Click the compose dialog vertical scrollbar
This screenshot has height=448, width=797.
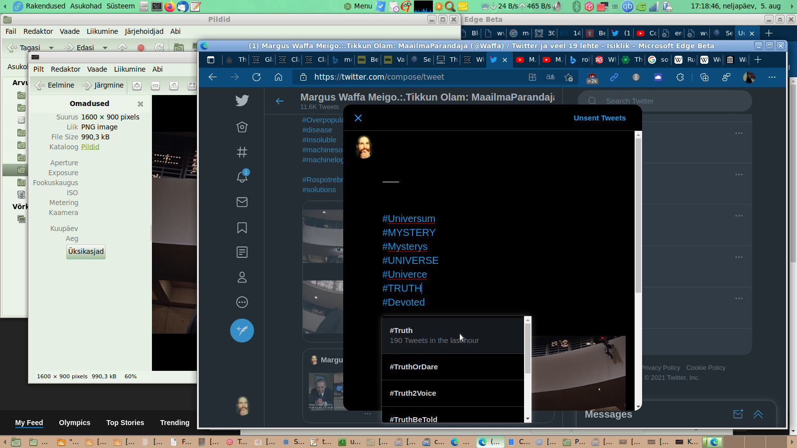point(638,215)
